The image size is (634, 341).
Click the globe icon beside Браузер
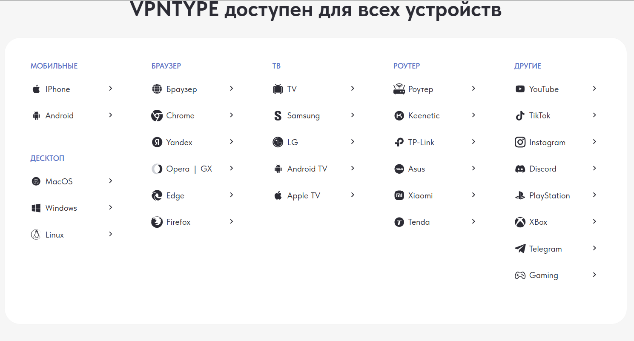click(x=157, y=89)
